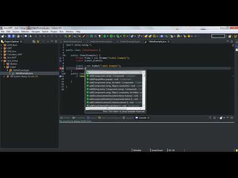
Task: Select the Project Explorer view tab
Action: [11, 42]
